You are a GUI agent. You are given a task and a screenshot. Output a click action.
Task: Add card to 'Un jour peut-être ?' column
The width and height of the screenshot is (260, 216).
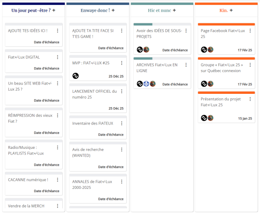click(x=54, y=11)
